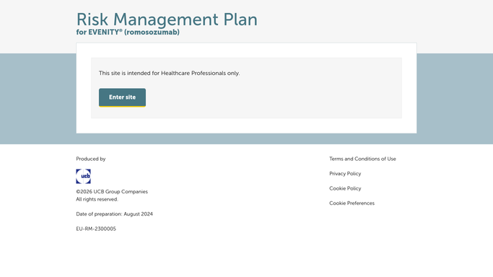Click the white card's bottom margin area

pyautogui.click(x=247, y=126)
